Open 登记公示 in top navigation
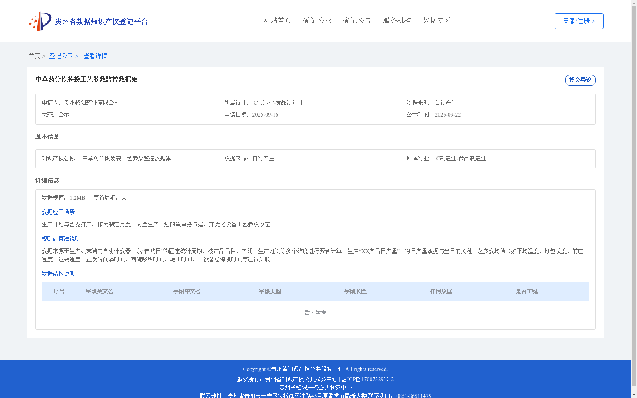Viewport: 637px width, 398px height. point(317,21)
